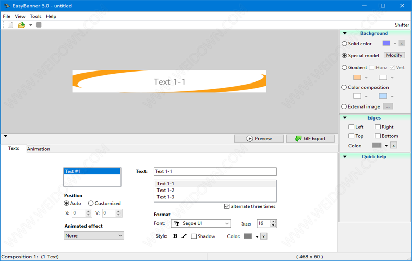Click the banner preview image on canvas

[x=169, y=81]
